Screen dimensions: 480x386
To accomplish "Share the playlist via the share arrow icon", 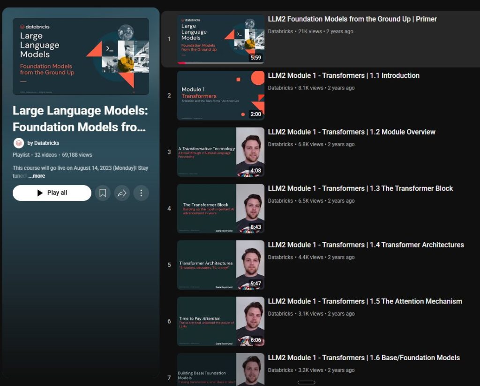I will (x=123, y=193).
